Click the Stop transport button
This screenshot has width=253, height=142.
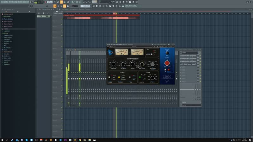42,2
